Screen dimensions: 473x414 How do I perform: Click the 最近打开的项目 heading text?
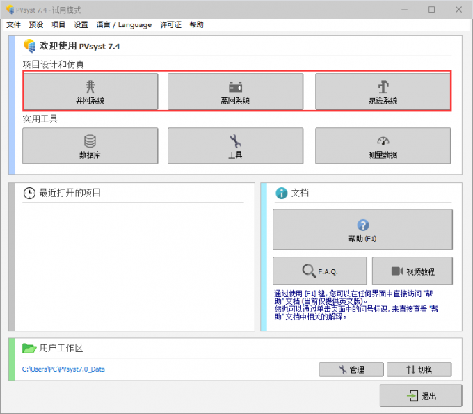coord(70,193)
